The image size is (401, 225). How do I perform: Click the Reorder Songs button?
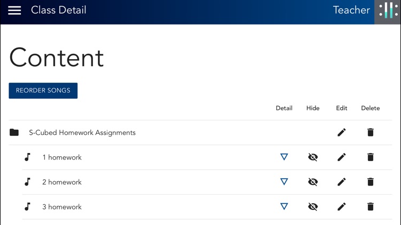[x=43, y=91]
